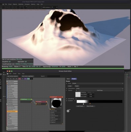The image size is (131, 132).
Task: Click the Search input field in the Node Editor
Action: 54,76
